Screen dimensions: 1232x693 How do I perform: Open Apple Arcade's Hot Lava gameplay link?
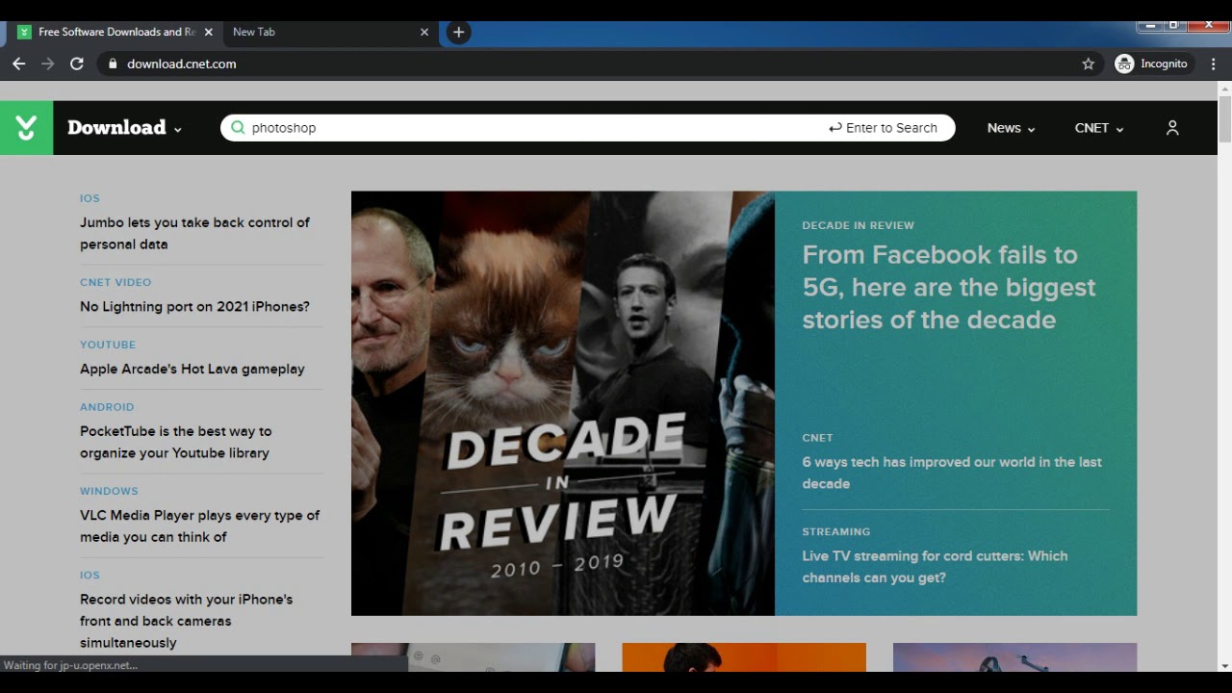192,369
